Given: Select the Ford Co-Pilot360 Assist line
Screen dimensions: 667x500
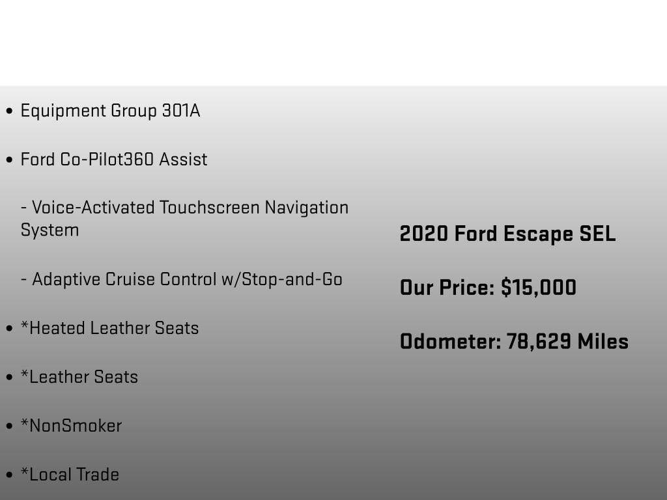Looking at the screenshot, I should click(114, 160).
